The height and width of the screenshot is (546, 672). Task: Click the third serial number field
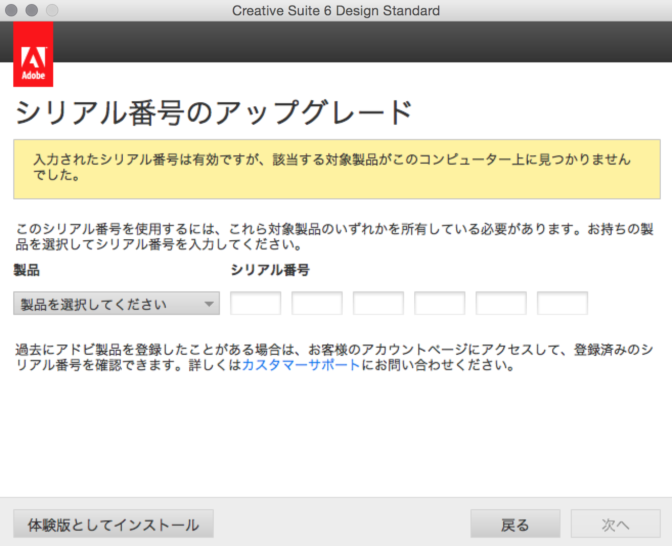pyautogui.click(x=378, y=303)
